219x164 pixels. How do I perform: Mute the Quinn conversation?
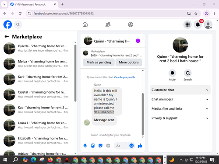[172, 73]
